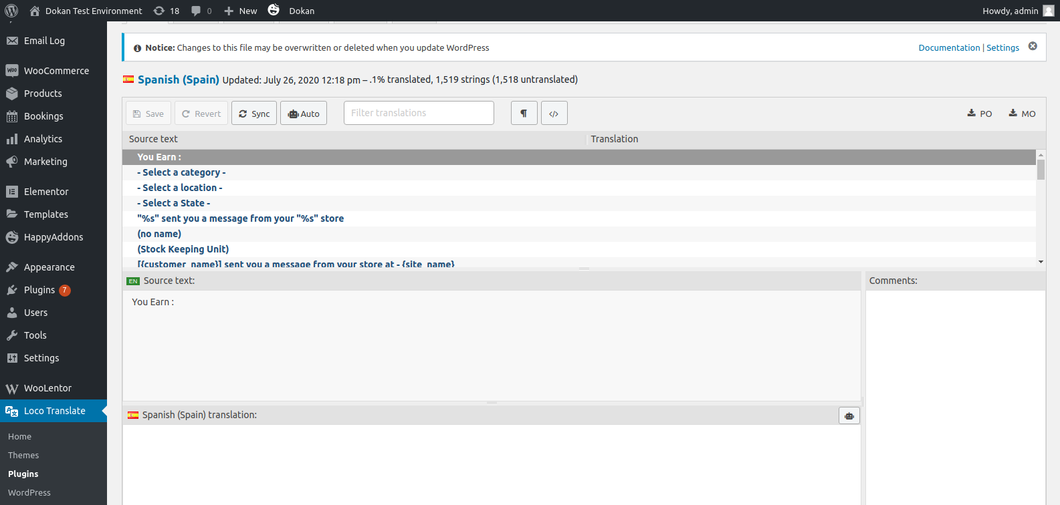Dismiss the file overwrite notice
The height and width of the screenshot is (505, 1060).
1033,46
